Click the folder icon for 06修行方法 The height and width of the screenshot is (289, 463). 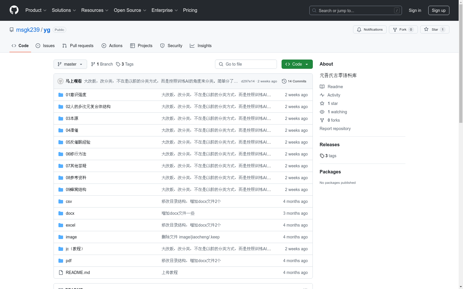coord(61,154)
